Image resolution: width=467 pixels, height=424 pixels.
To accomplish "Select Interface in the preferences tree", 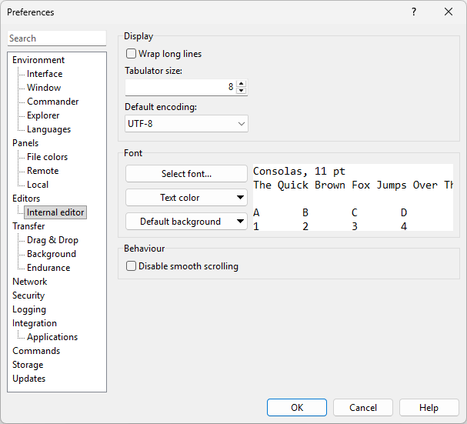I will (x=45, y=74).
